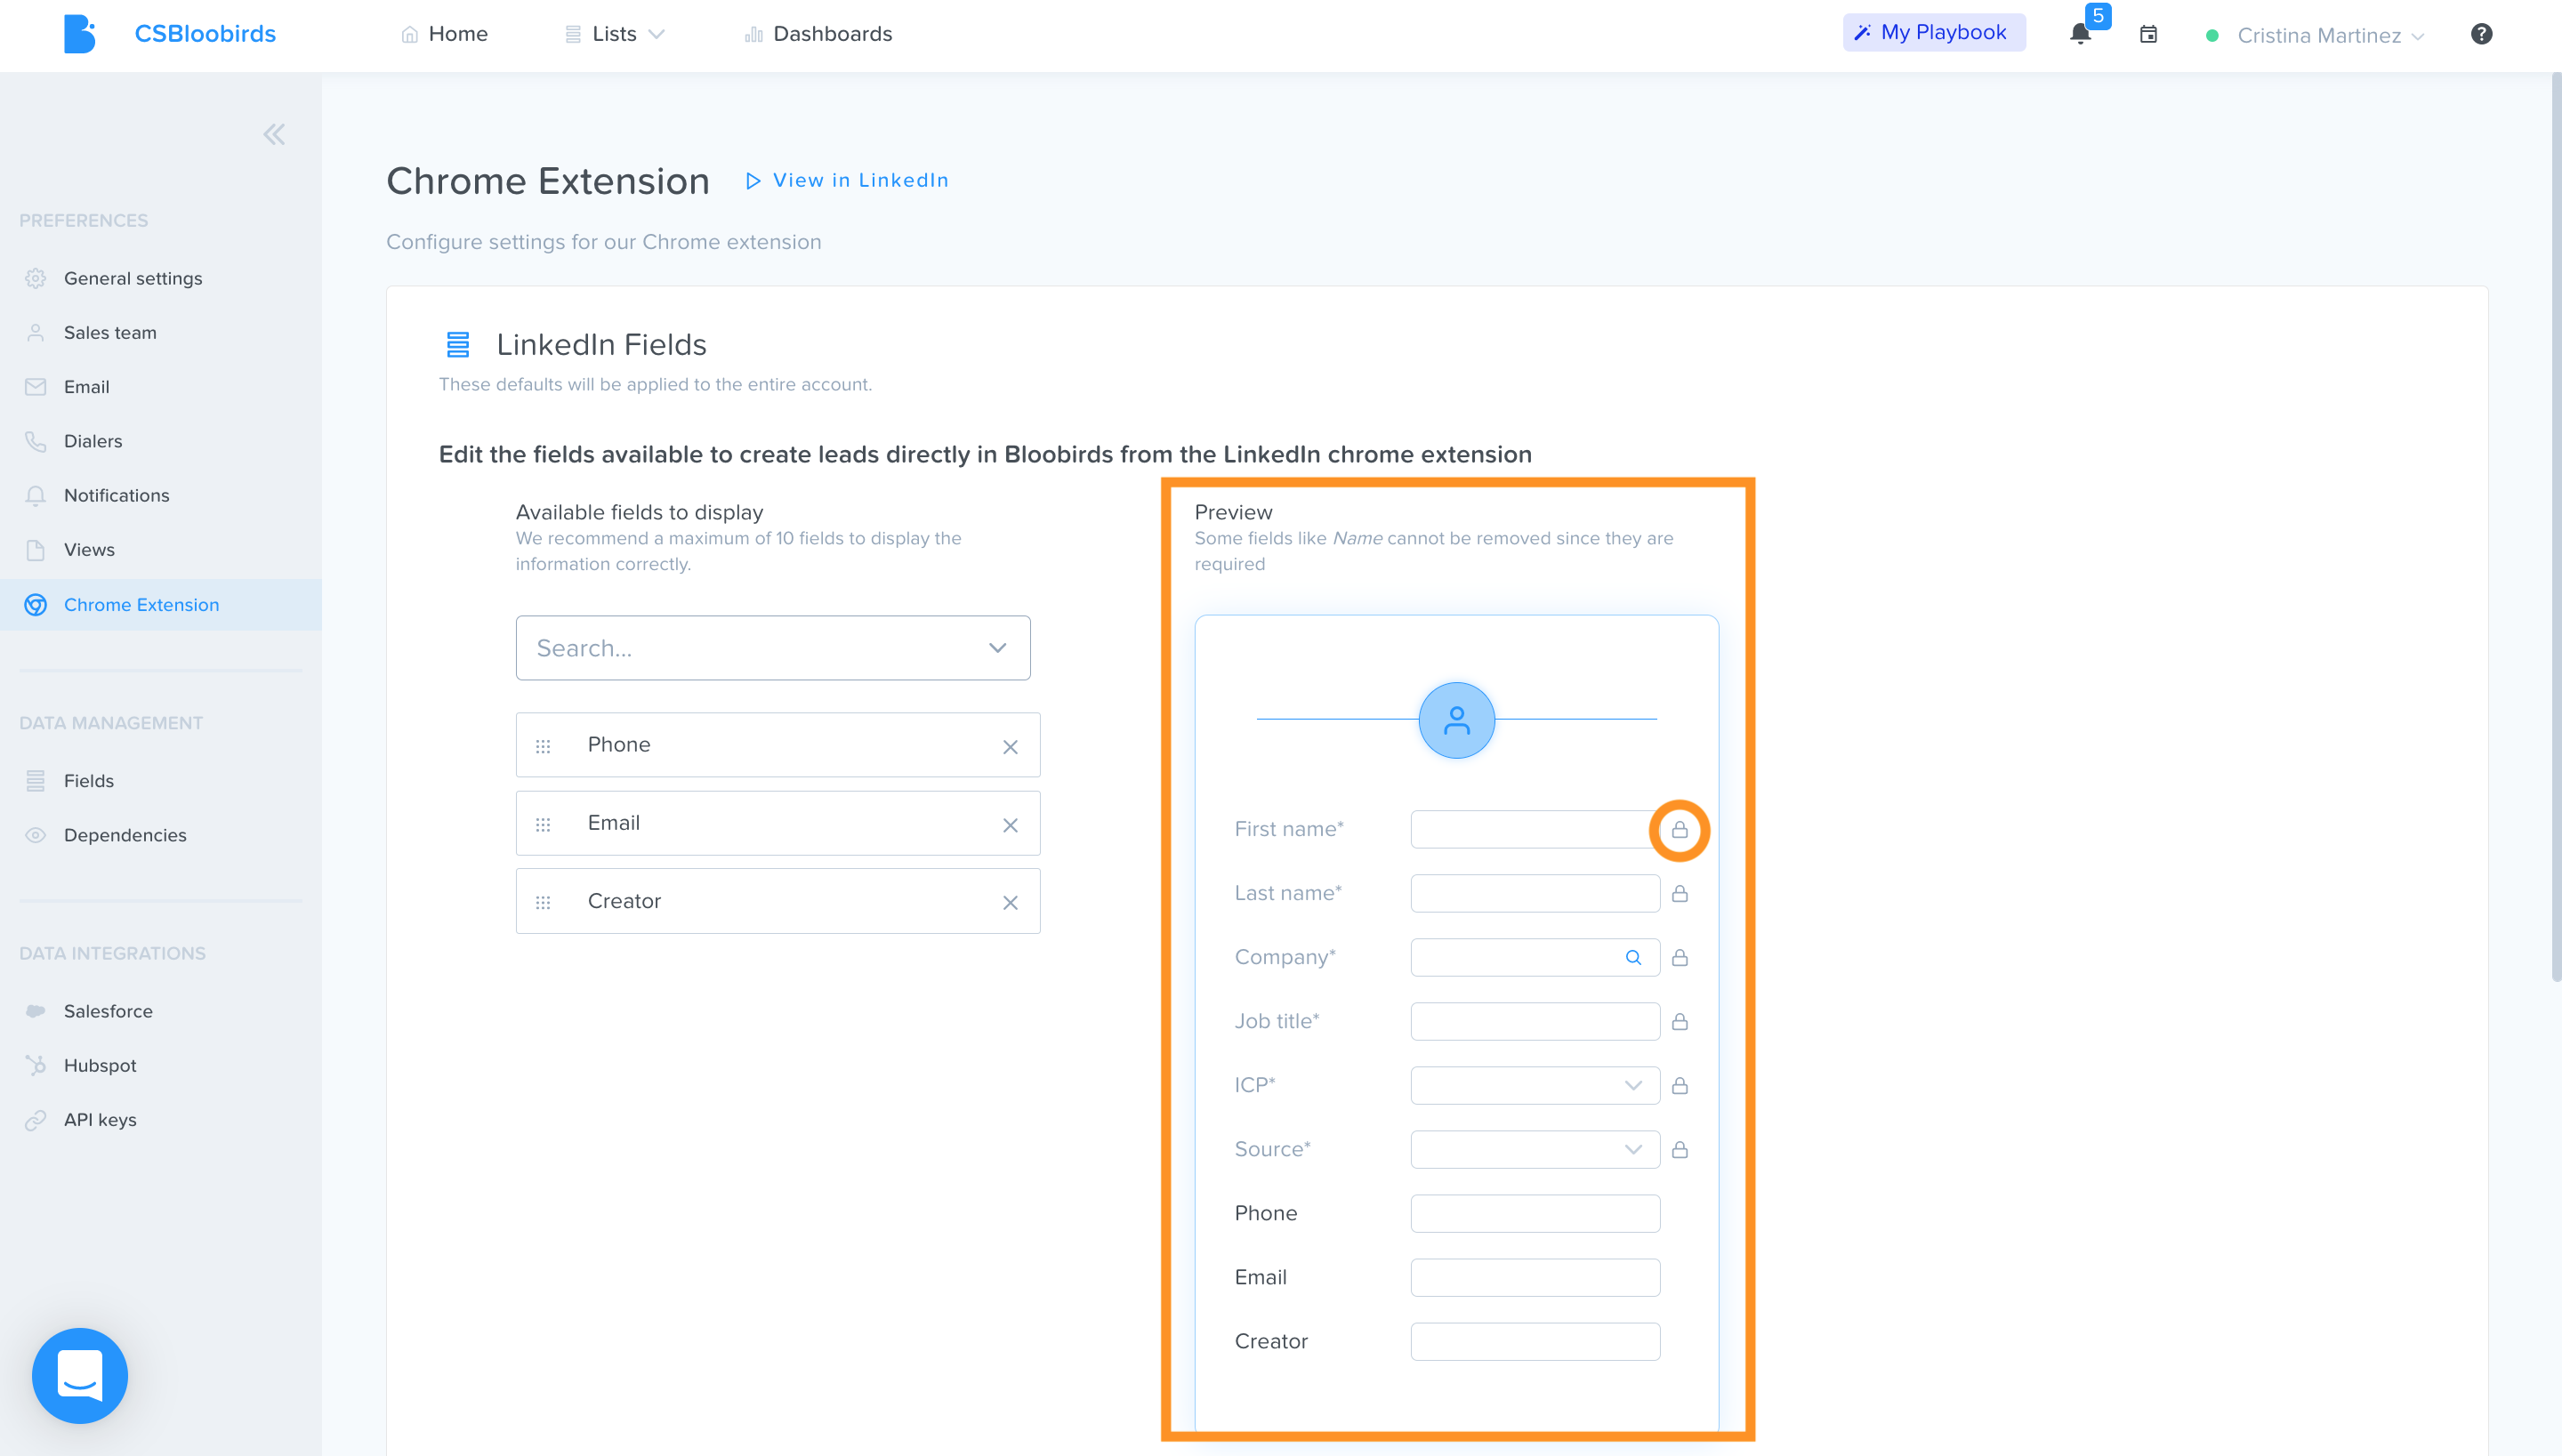Viewport: 2562px width, 1456px height.
Task: Click the gear icon beside General settings
Action: [x=35, y=278]
